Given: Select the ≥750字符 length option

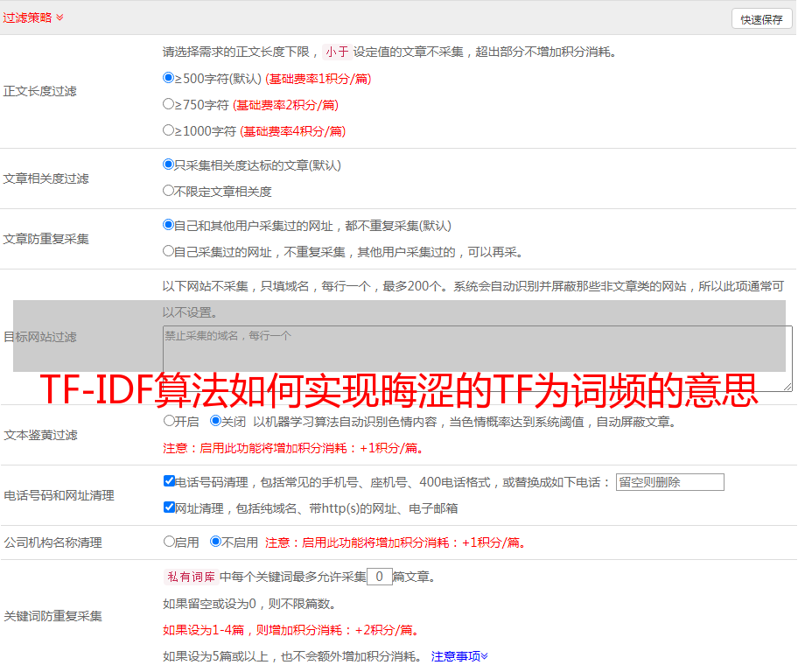Looking at the screenshot, I should pos(169,104).
